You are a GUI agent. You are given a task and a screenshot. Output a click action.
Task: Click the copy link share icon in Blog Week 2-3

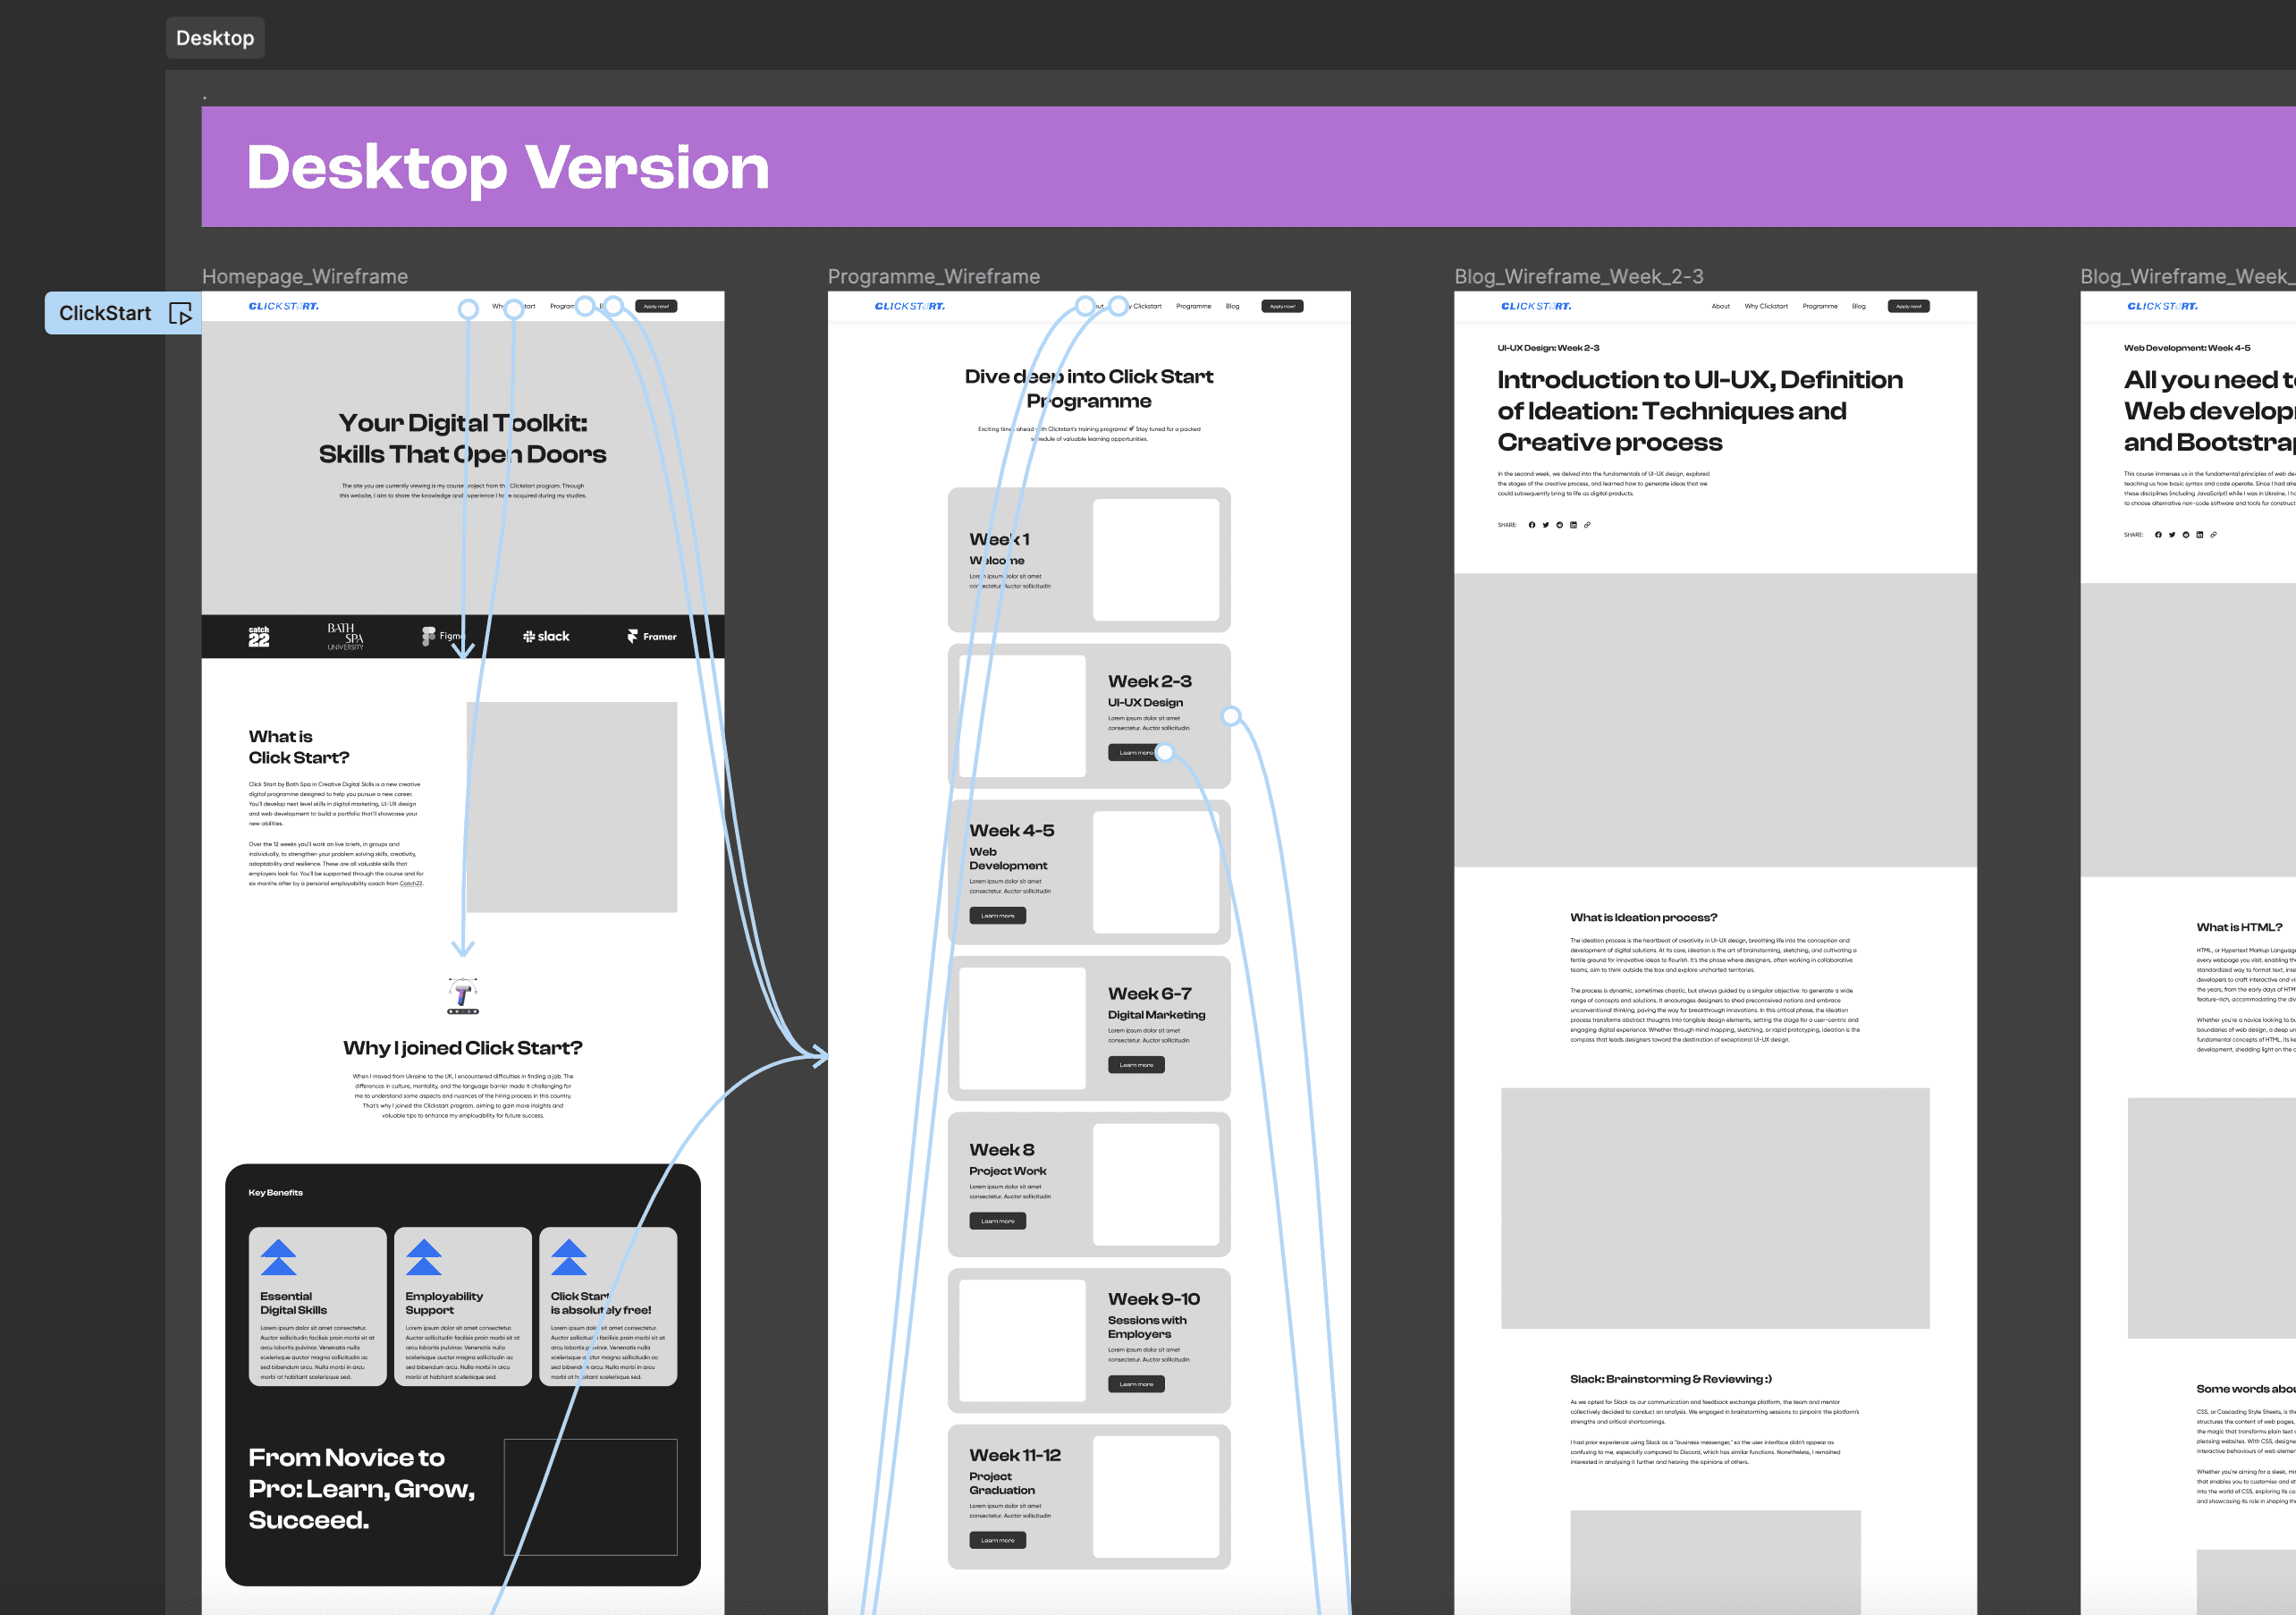pyautogui.click(x=1587, y=525)
